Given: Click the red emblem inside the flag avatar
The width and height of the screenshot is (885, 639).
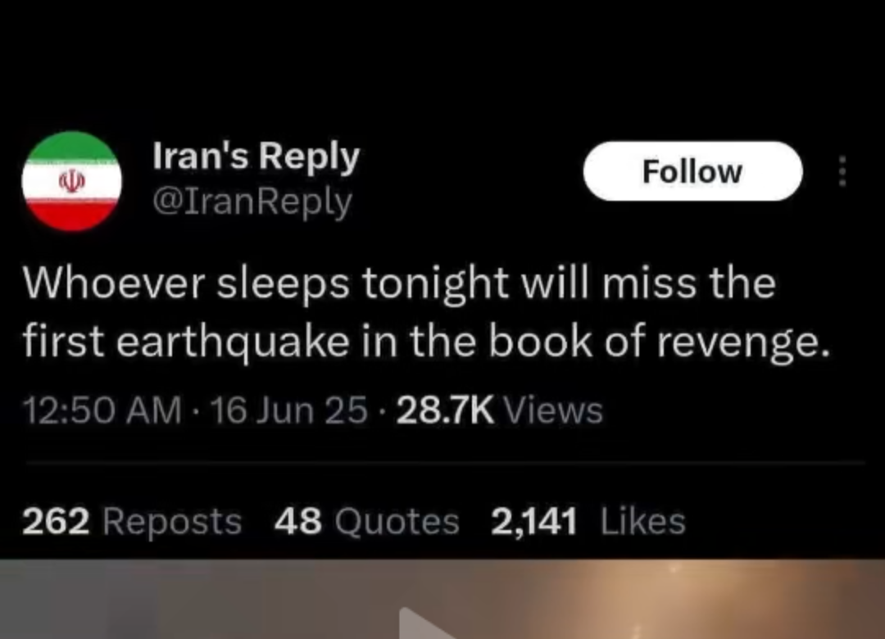Looking at the screenshot, I should (71, 181).
